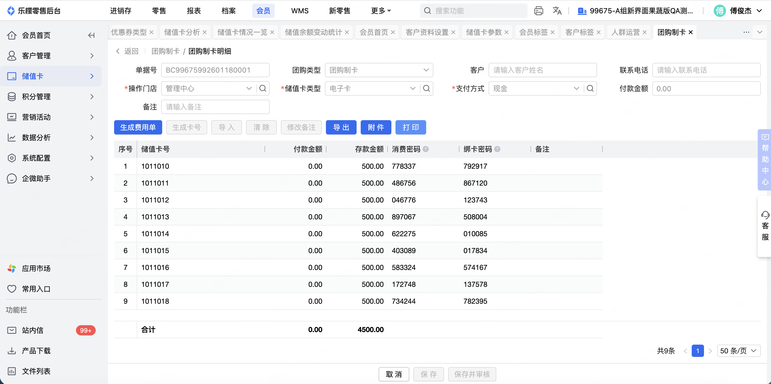Click help icon next to 绑卡密码 header

point(497,149)
